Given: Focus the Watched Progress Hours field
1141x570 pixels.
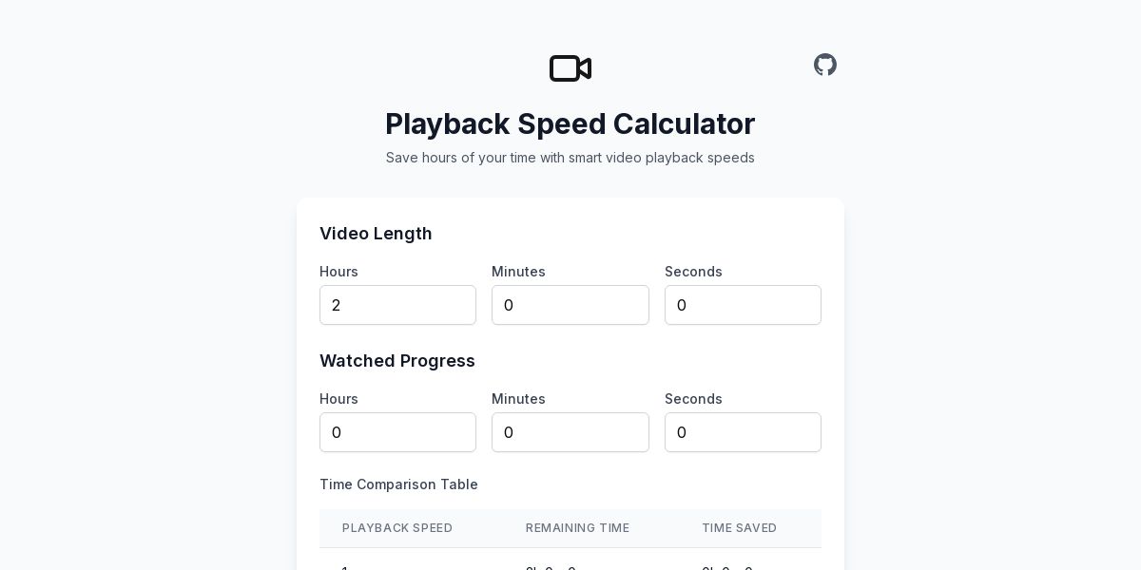Looking at the screenshot, I should (397, 432).
